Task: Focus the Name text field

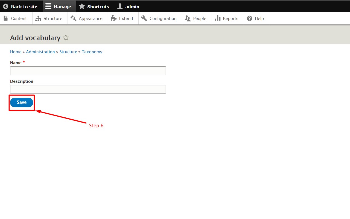Action: [88, 71]
